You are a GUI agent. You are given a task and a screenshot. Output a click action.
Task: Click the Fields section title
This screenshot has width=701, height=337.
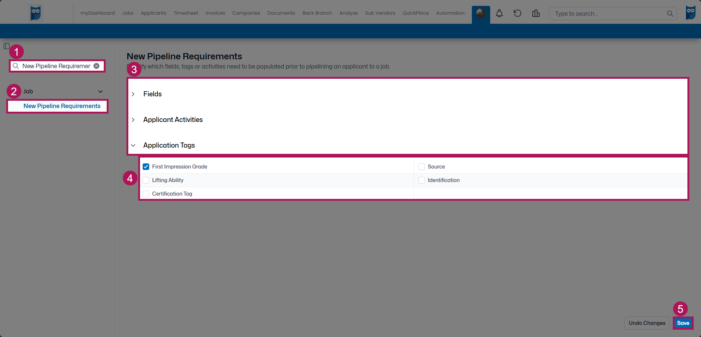point(153,94)
